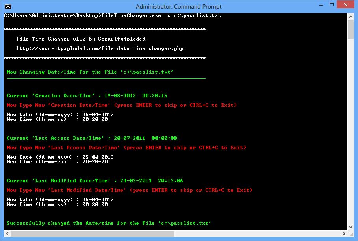Close the Administrator Command Prompt window
The height and width of the screenshot is (241, 358).
pos(345,5)
